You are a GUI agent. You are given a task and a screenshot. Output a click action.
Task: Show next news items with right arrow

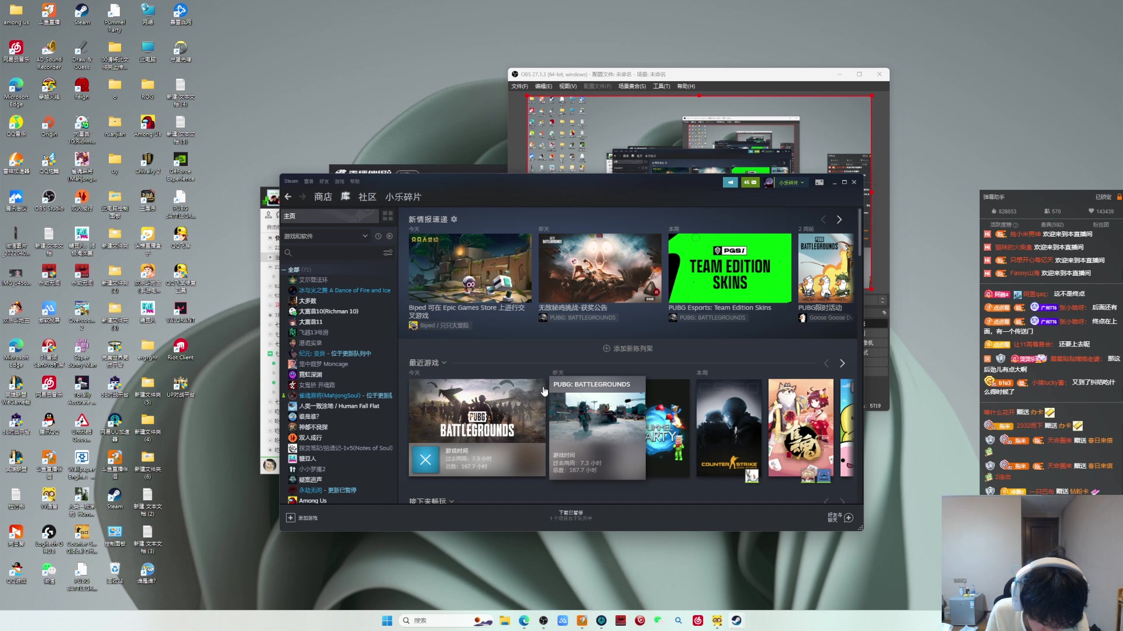point(839,219)
